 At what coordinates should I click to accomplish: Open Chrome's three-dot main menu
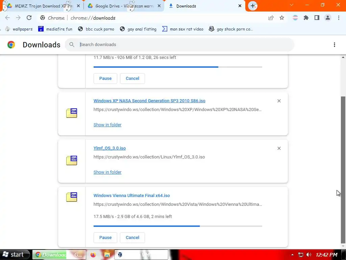point(339,18)
